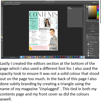This screenshot has width=101, height=102.
Task: Click the Rectangle 1 layer thumbnail
Action: [x=88, y=53]
